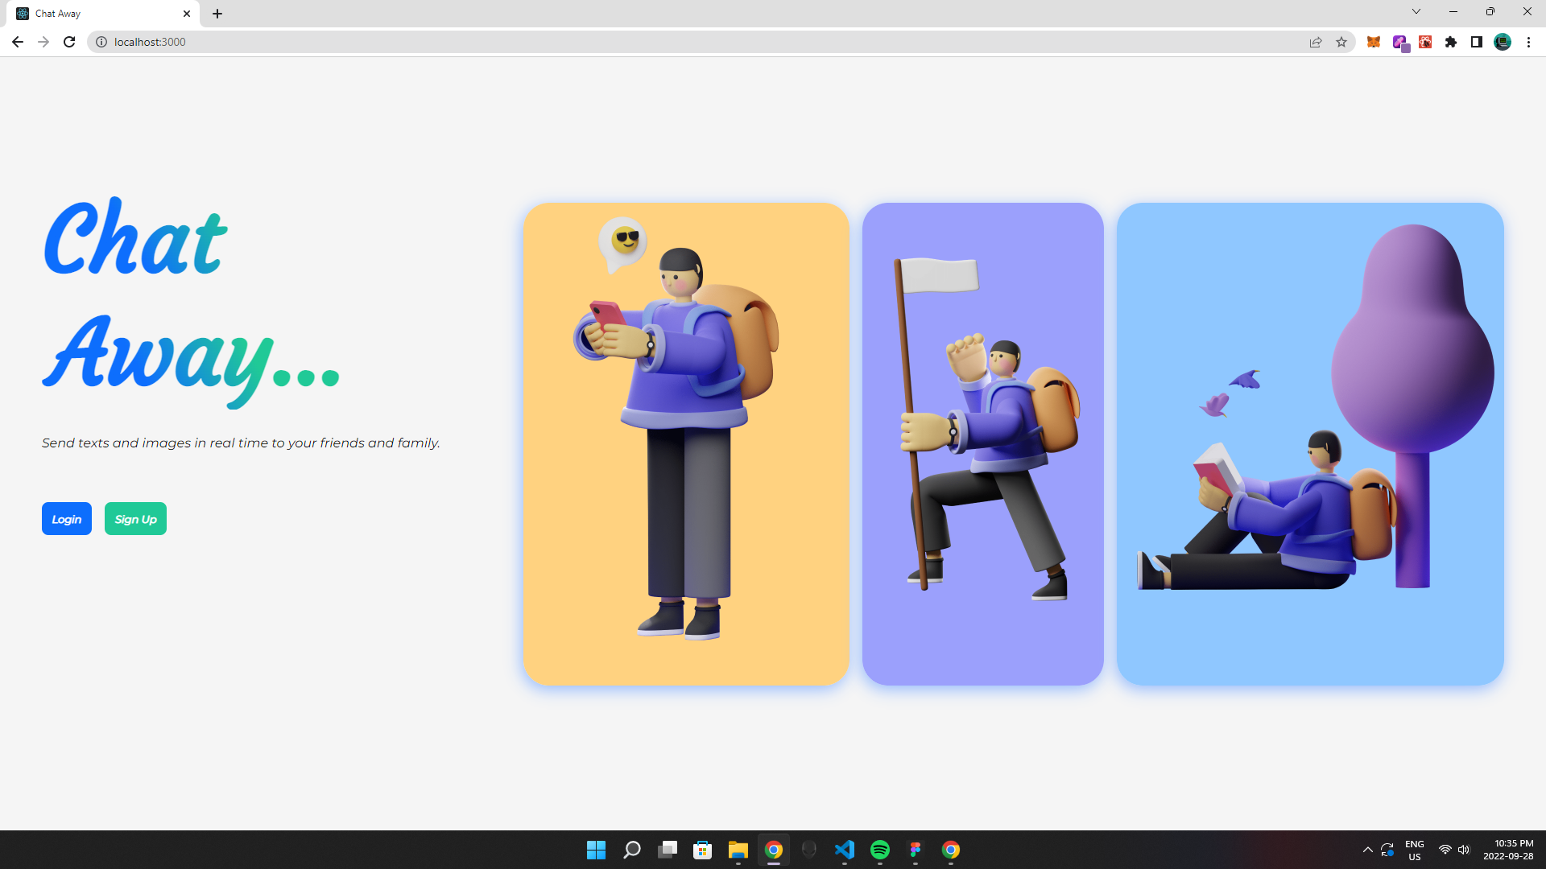Open Wi-Fi network settings in the tray

[x=1445, y=850]
